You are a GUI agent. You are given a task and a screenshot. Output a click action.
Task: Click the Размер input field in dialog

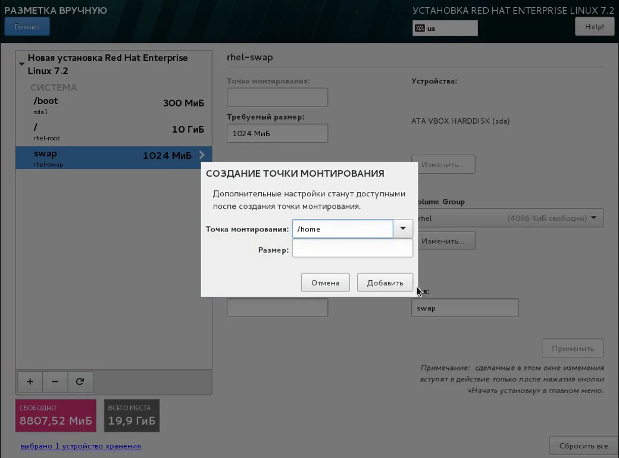[352, 248]
